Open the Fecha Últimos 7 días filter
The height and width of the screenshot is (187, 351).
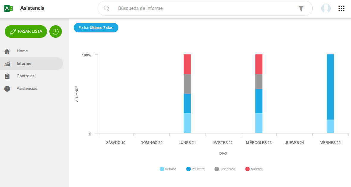[96, 28]
